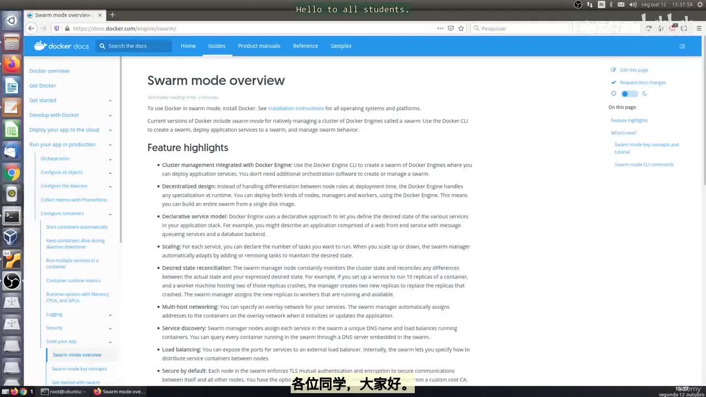Launch Google Chrome from the dock
706x397 pixels.
tap(12, 173)
